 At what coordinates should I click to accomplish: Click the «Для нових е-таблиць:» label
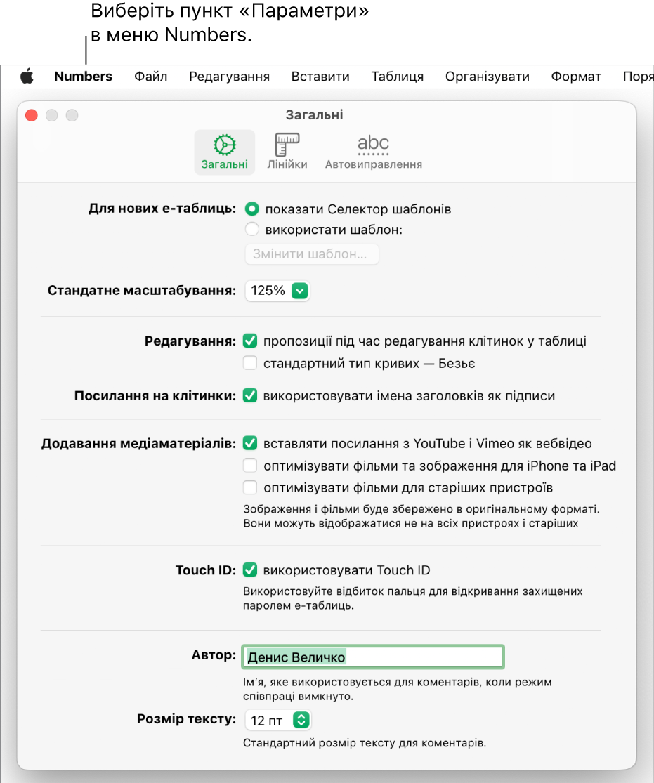(162, 209)
